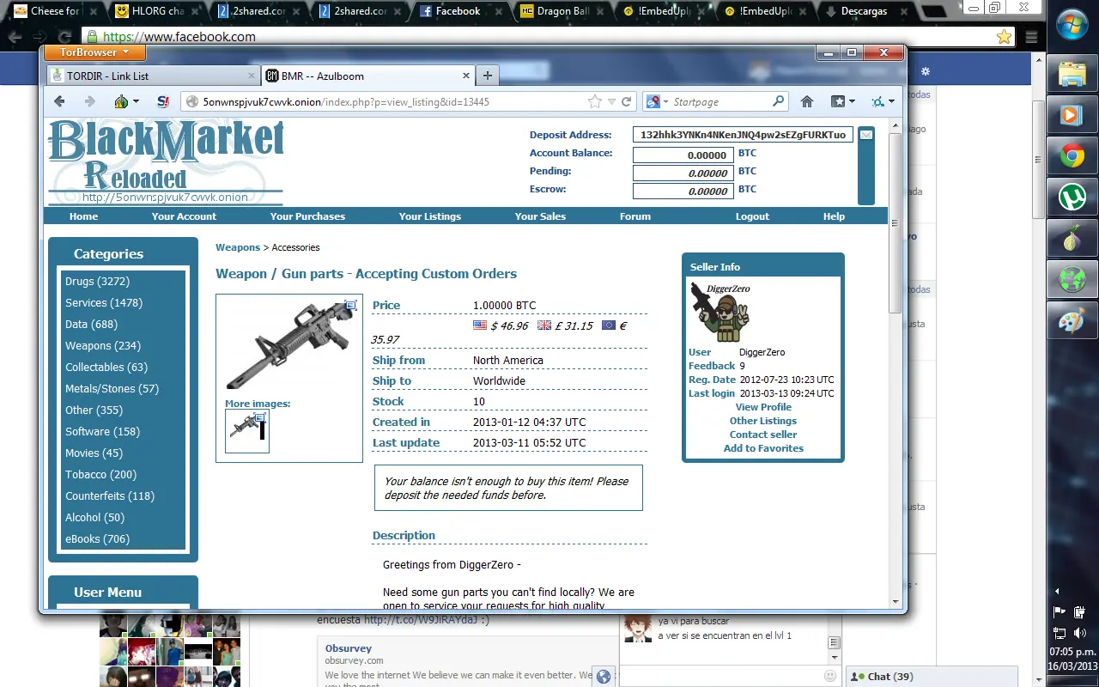Click the NoScript S icon
The height and width of the screenshot is (687, 1099).
pyautogui.click(x=163, y=101)
